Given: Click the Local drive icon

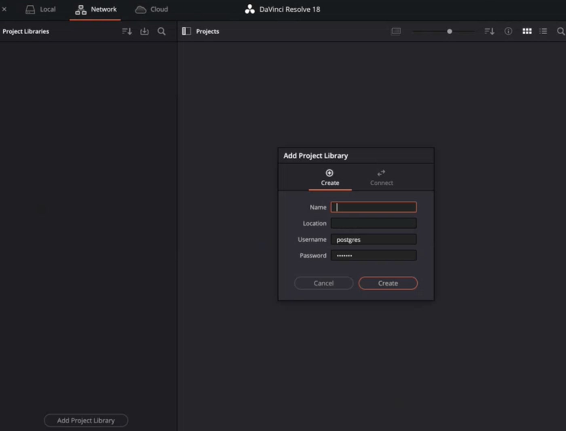Looking at the screenshot, I should click(x=30, y=10).
